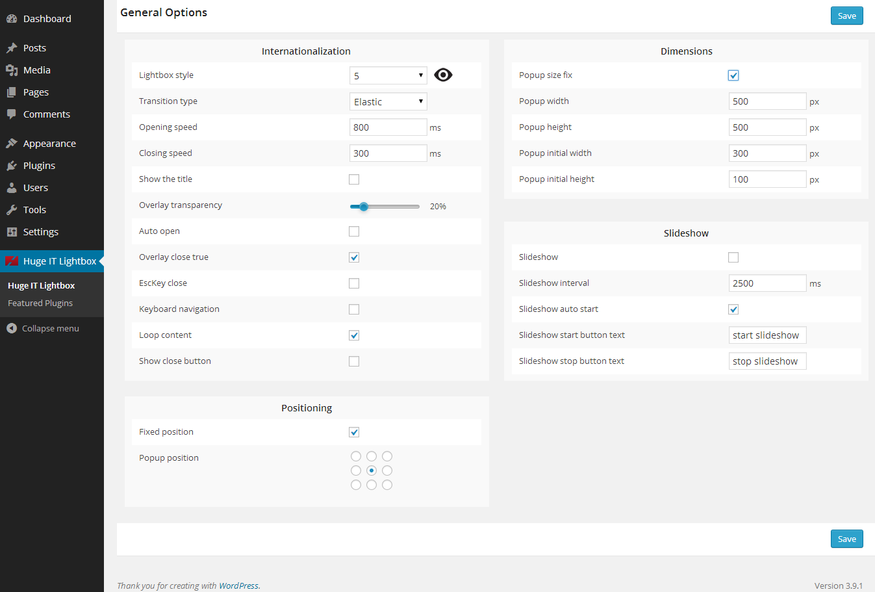Click the Settings sliders icon
Image resolution: width=875 pixels, height=592 pixels.
point(12,232)
